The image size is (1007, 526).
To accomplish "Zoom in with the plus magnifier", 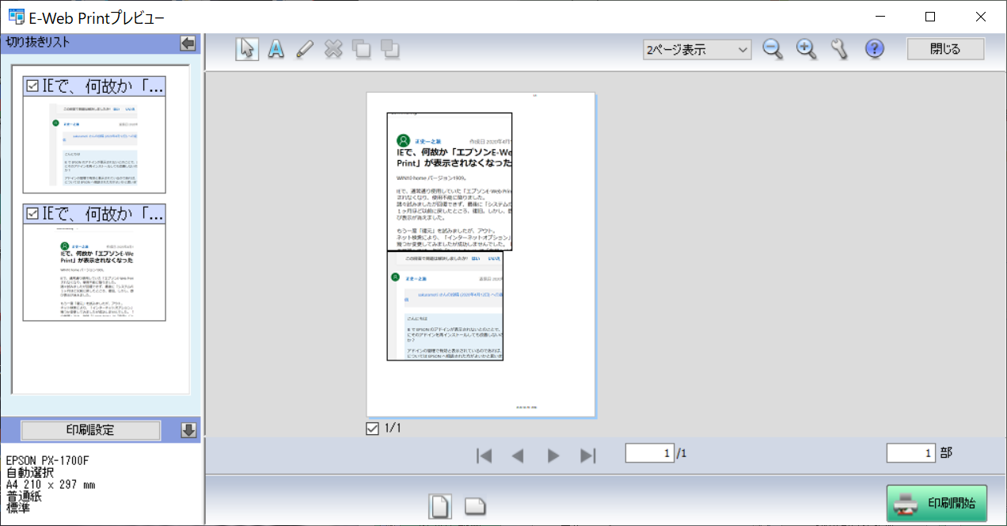I will click(x=807, y=49).
